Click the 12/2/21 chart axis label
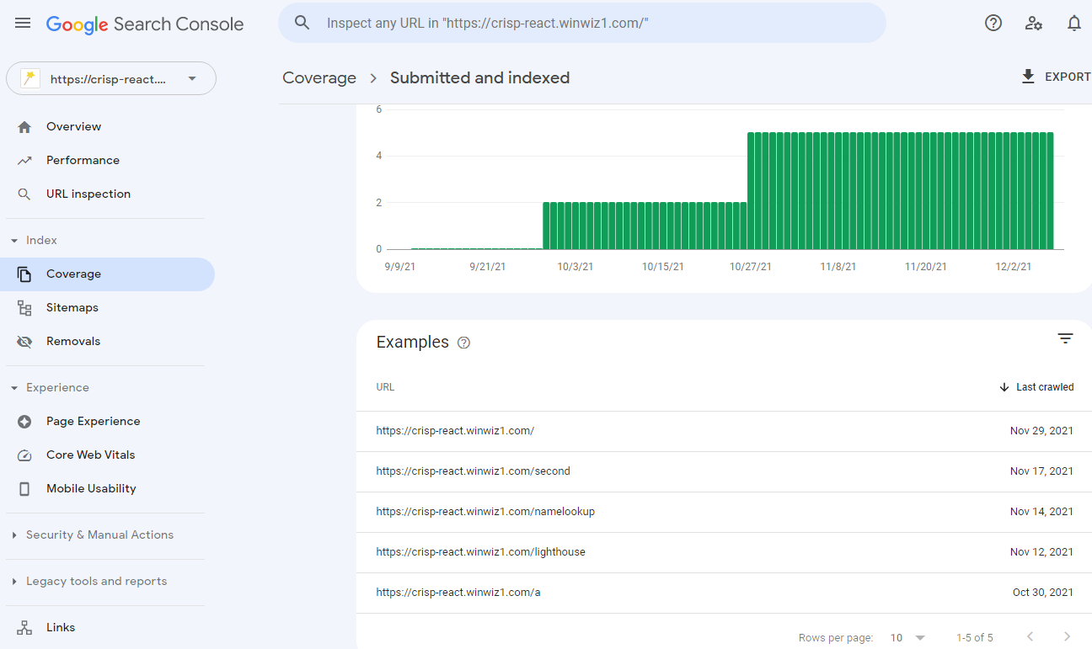 tap(1014, 267)
